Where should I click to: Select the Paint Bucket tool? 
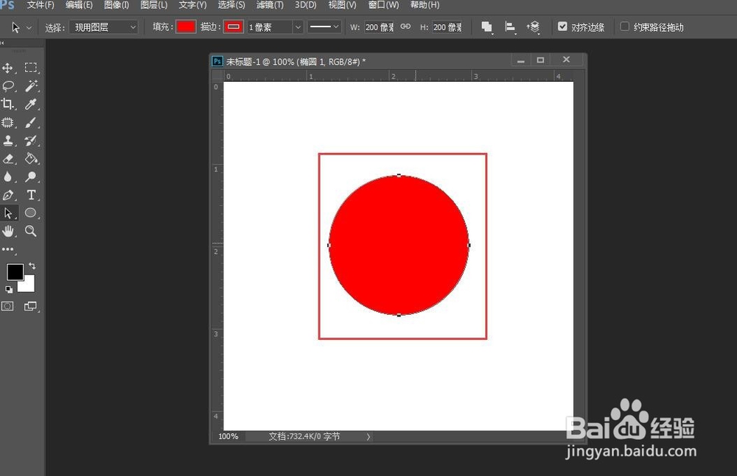(x=31, y=159)
